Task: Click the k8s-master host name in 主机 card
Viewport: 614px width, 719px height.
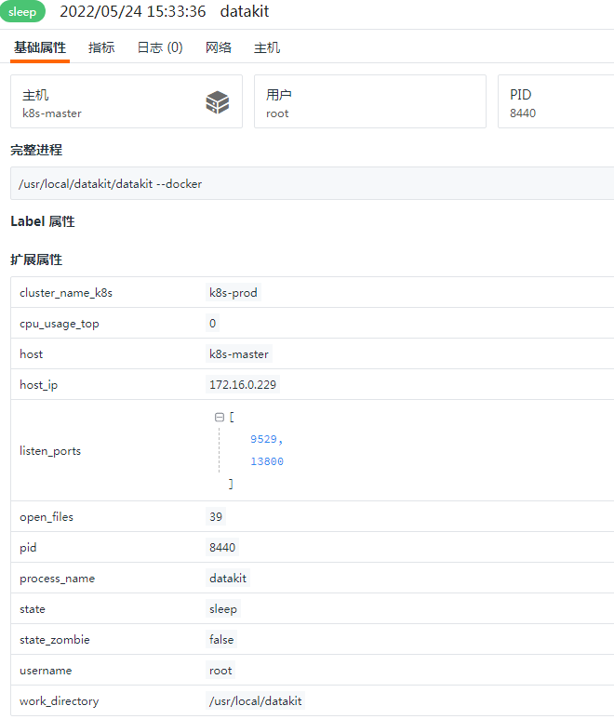Action: click(52, 113)
